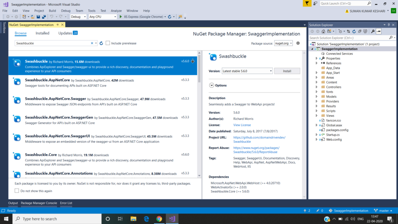Select the Swashbuckle.Core package
The image size is (398, 224).
pos(103,159)
